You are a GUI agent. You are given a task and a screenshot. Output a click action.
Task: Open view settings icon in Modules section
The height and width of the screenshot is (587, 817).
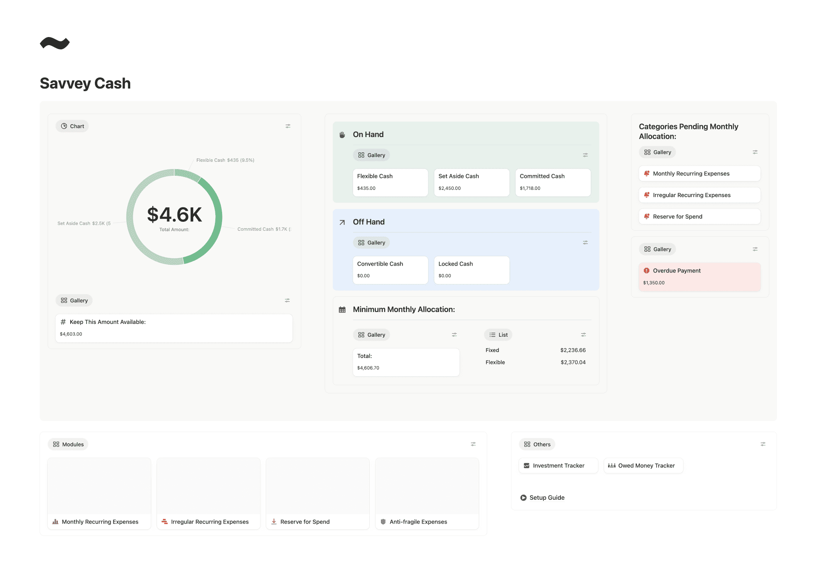[x=473, y=444]
